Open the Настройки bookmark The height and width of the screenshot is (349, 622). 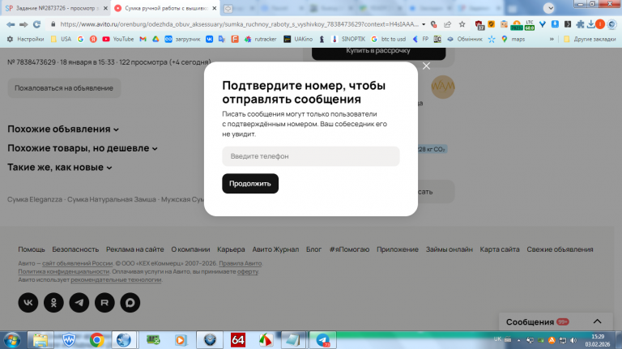pos(25,39)
